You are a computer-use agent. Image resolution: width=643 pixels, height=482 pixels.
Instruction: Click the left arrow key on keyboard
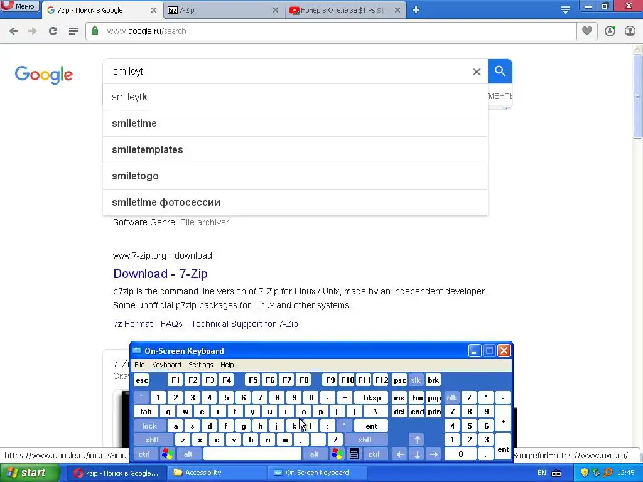tap(400, 454)
